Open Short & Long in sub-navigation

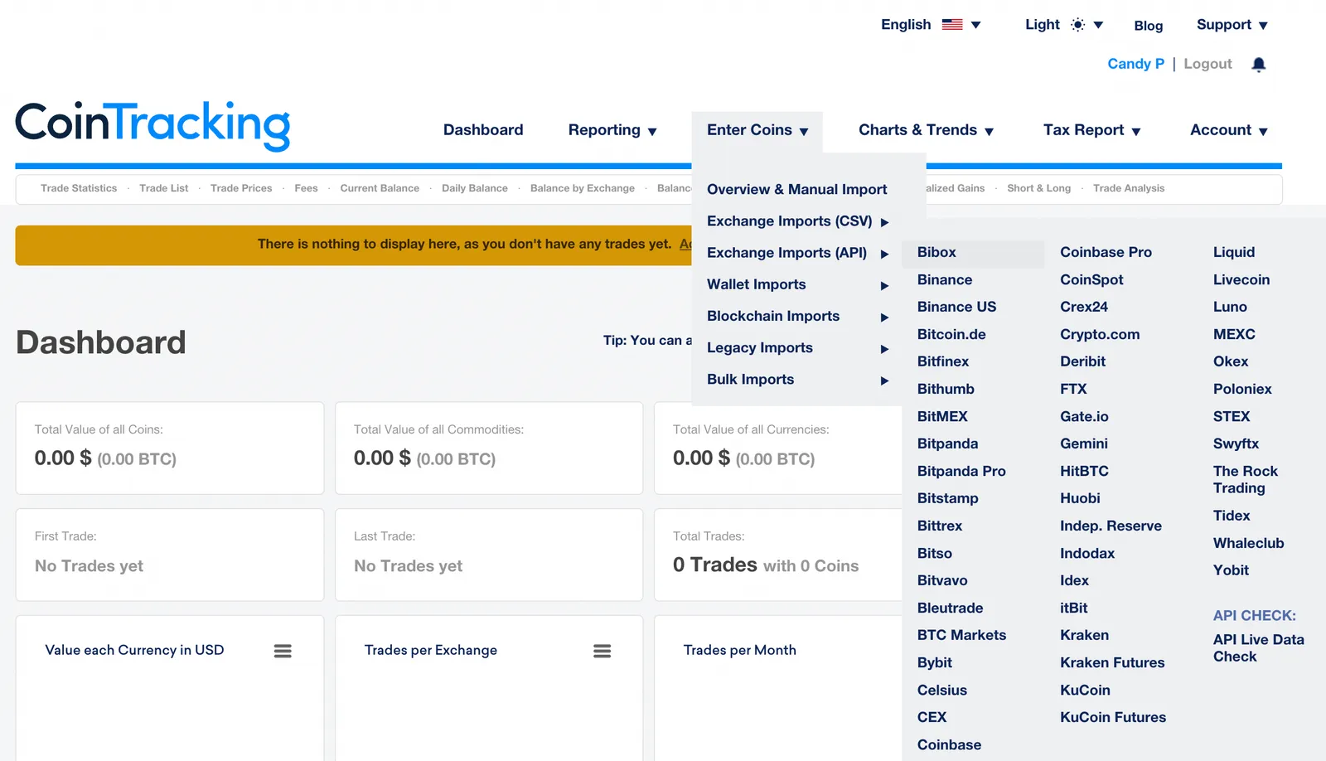pos(1038,188)
